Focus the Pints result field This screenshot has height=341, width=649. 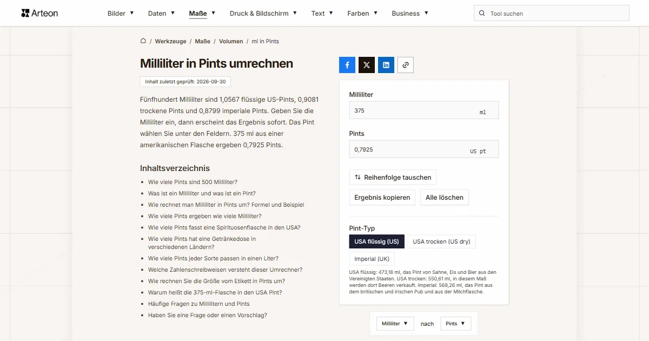pos(424,149)
